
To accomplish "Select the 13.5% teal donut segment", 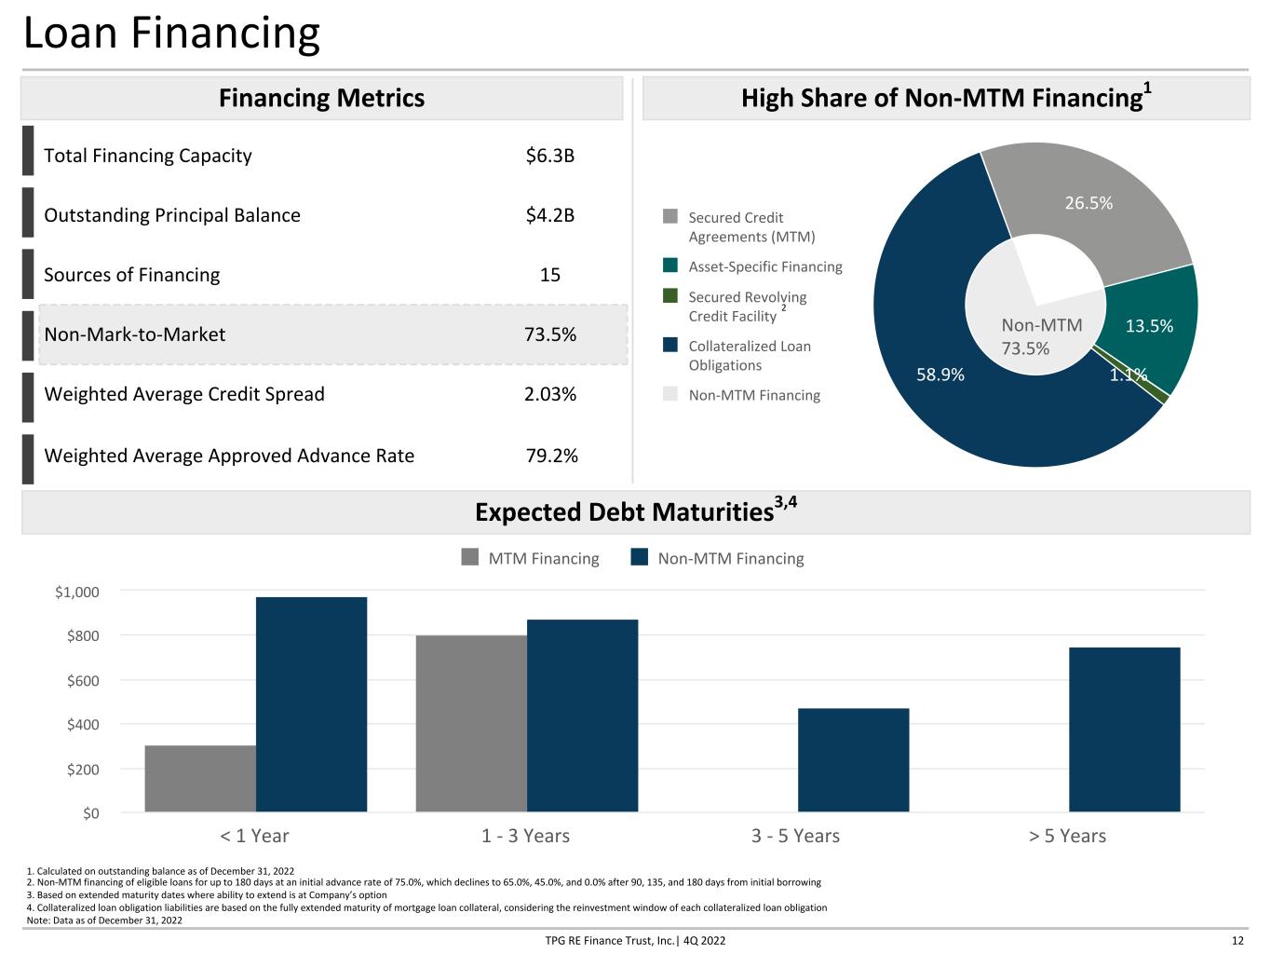I will [x=1149, y=326].
